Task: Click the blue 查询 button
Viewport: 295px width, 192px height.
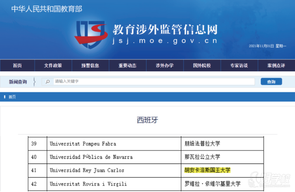Action: point(271,82)
